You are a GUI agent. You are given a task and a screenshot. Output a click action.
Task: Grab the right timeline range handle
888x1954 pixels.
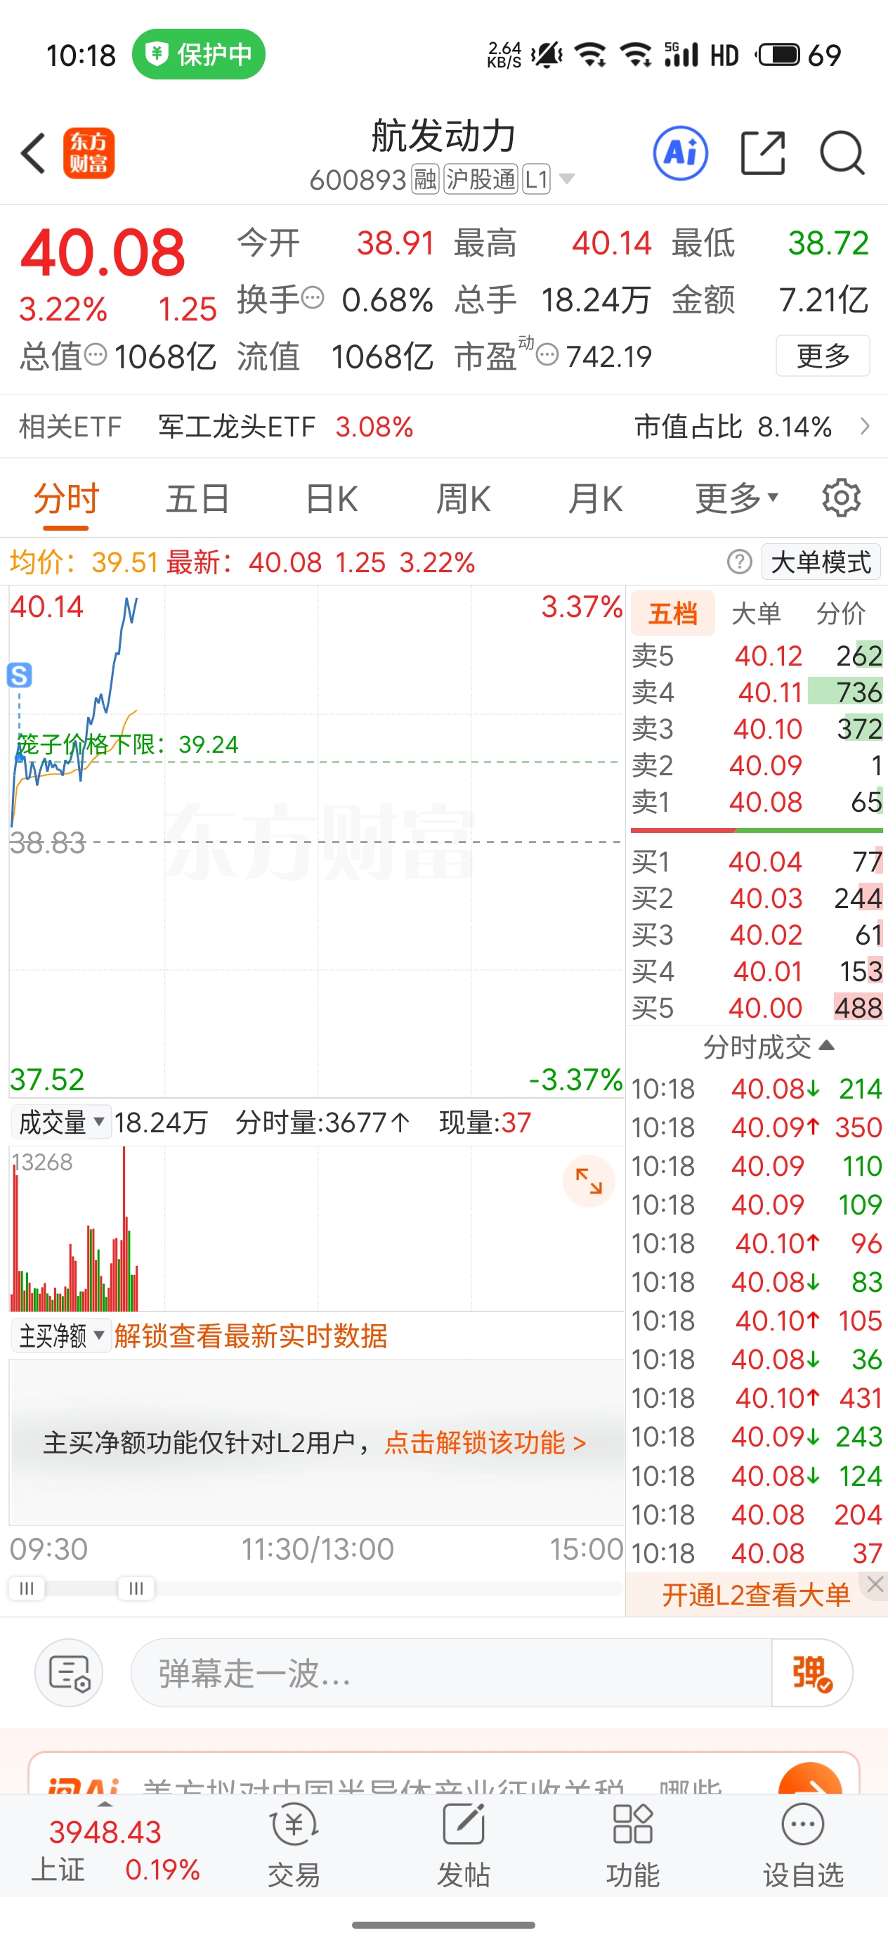click(136, 1588)
